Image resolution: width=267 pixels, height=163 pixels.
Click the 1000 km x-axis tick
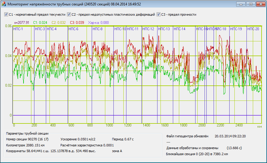(x=109, y=125)
